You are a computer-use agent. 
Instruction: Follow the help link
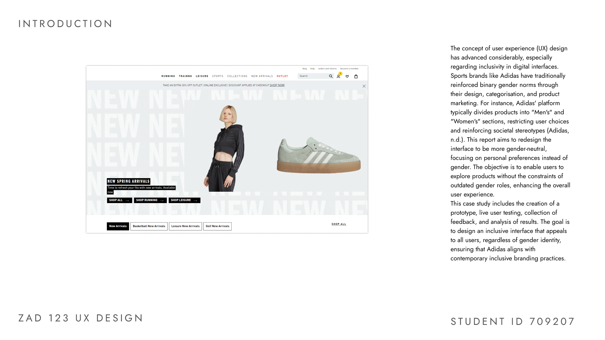pyautogui.click(x=312, y=69)
